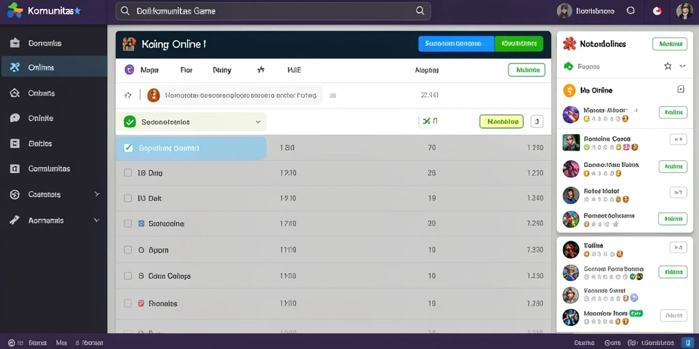The height and width of the screenshot is (349, 699).
Task: Click the star icon beside Fopoce
Action: click(x=668, y=66)
